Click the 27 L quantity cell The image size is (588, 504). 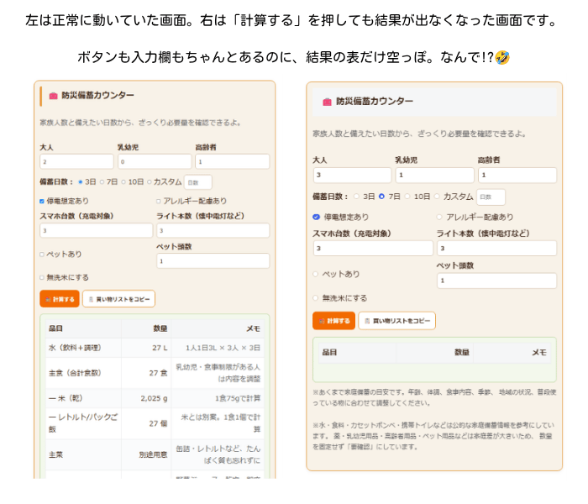pos(146,348)
